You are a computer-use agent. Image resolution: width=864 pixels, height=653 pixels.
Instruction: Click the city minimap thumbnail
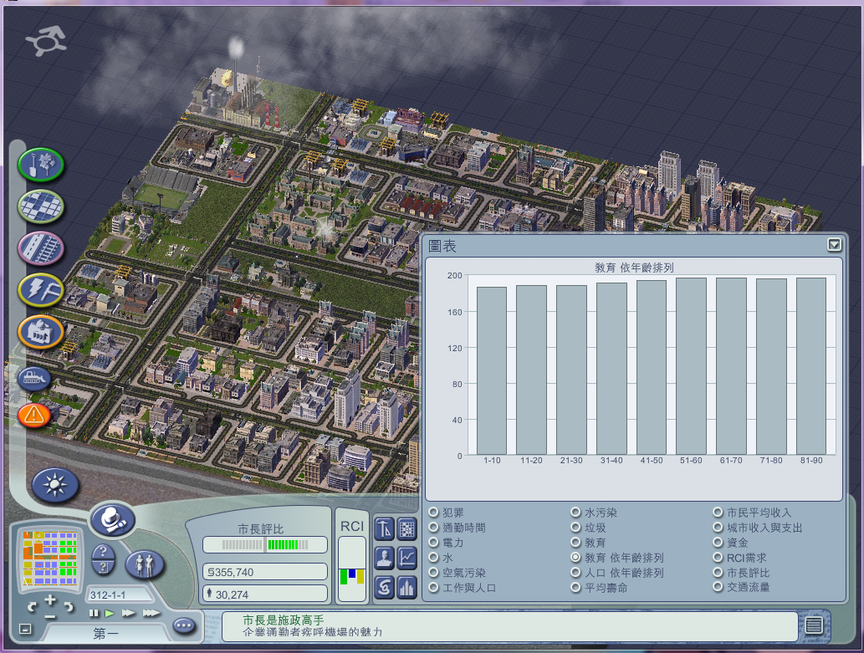50,558
